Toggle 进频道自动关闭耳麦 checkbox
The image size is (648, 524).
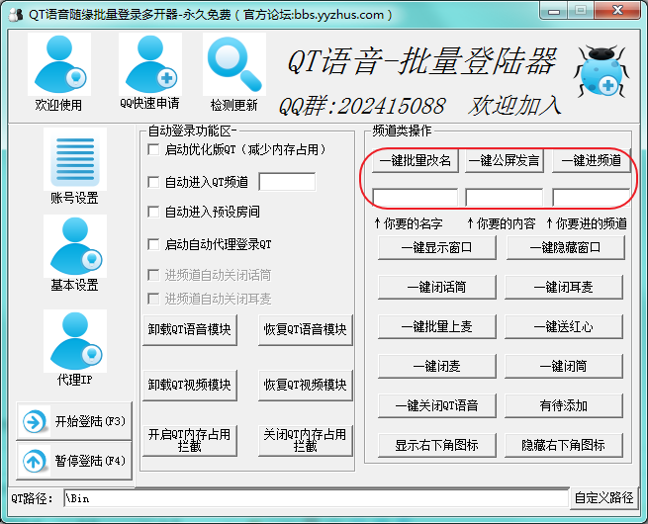(153, 299)
